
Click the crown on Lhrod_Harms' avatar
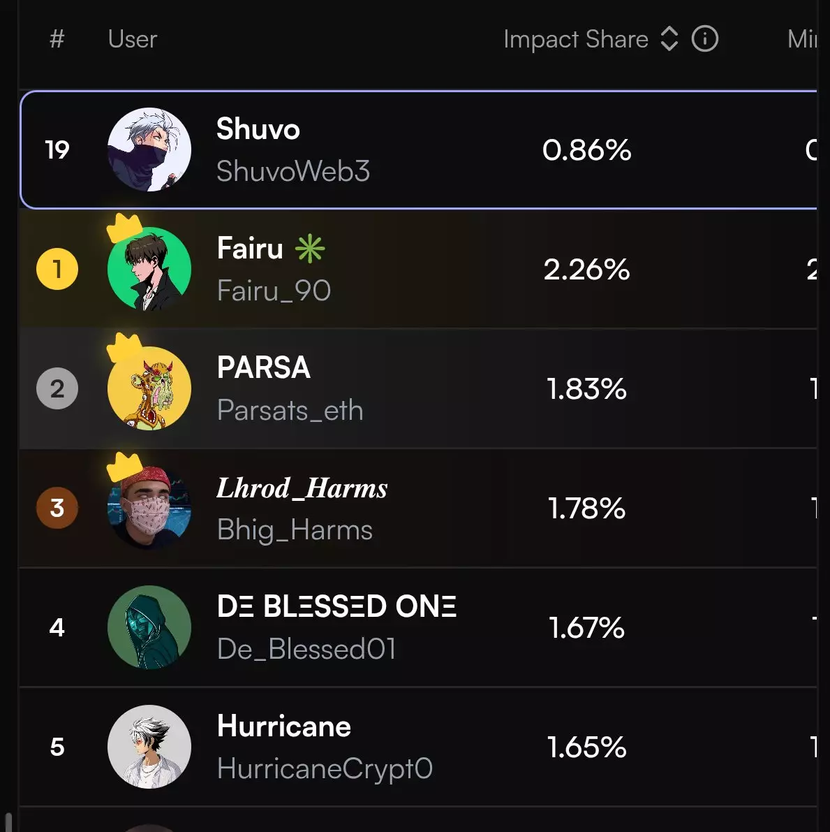(x=124, y=466)
